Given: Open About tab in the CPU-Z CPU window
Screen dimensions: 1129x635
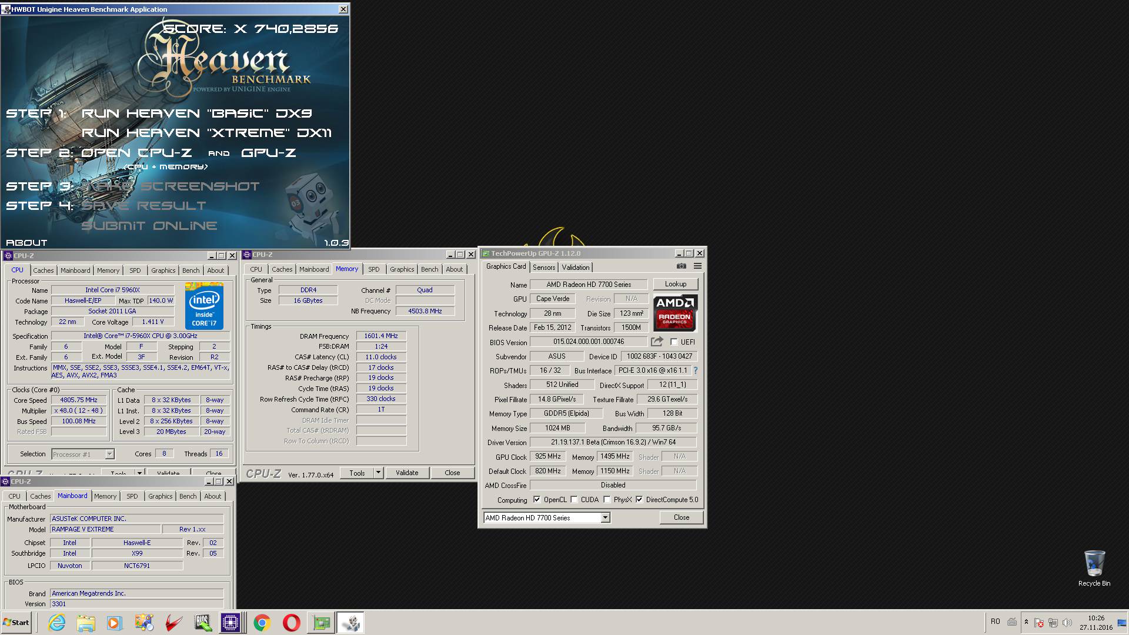Looking at the screenshot, I should (x=216, y=270).
